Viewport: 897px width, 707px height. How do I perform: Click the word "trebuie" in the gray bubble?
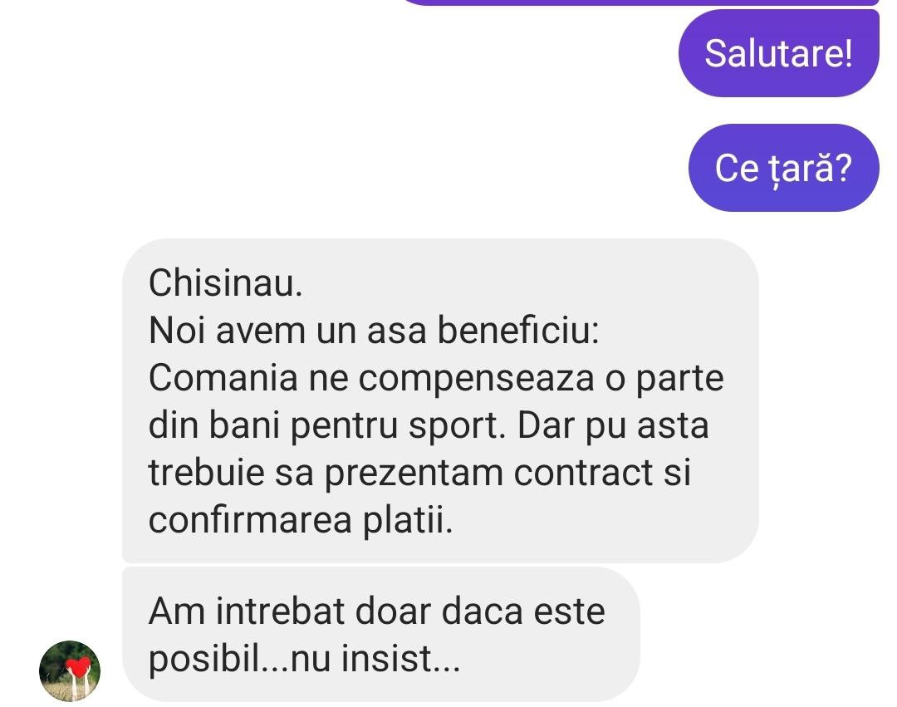coord(206,473)
